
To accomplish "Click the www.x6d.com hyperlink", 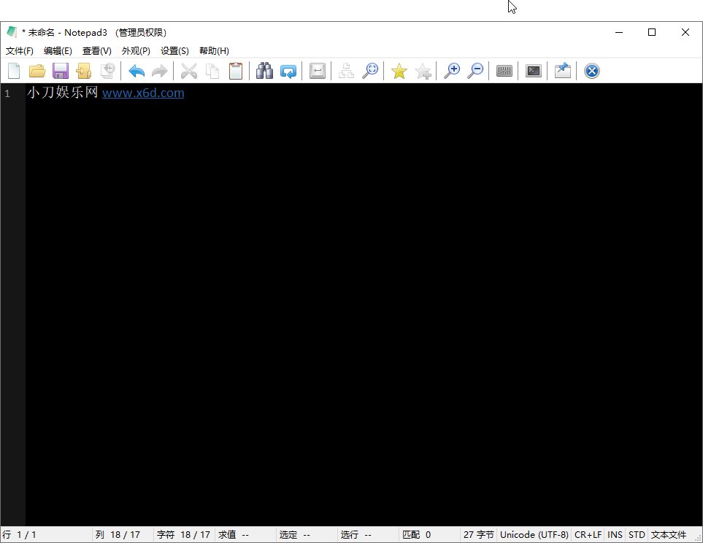I will tap(143, 93).
